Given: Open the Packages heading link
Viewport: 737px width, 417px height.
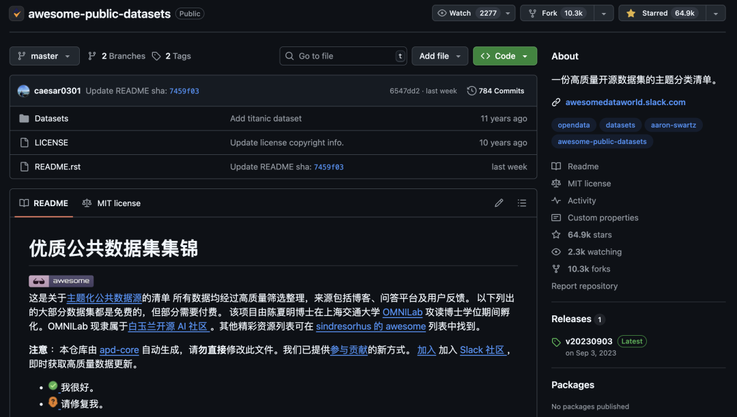Looking at the screenshot, I should tap(573, 384).
